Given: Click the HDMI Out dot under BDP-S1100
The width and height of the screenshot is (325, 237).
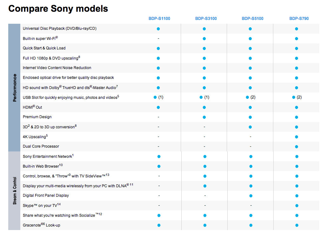Looking at the screenshot, I should pyautogui.click(x=158, y=107).
